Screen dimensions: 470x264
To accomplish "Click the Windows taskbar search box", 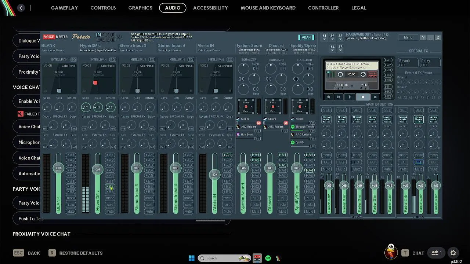I will pyautogui.click(x=224, y=258).
